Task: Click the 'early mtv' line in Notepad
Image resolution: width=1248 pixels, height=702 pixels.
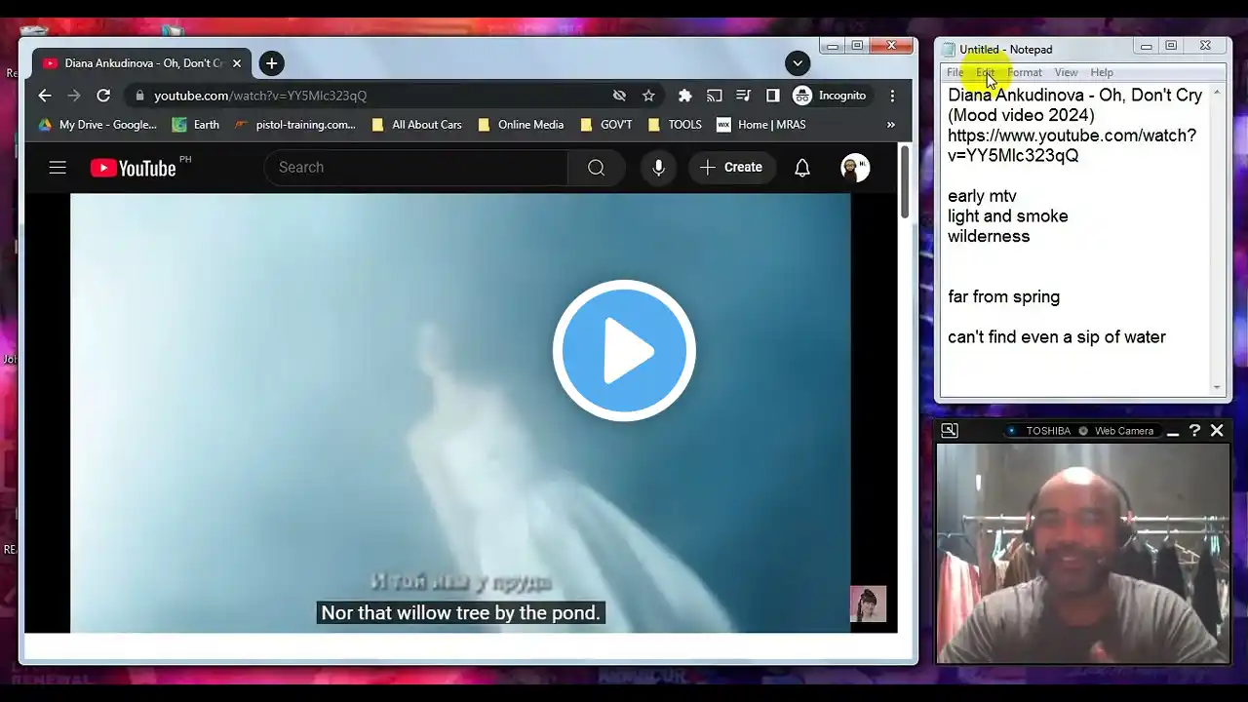Action: point(982,196)
